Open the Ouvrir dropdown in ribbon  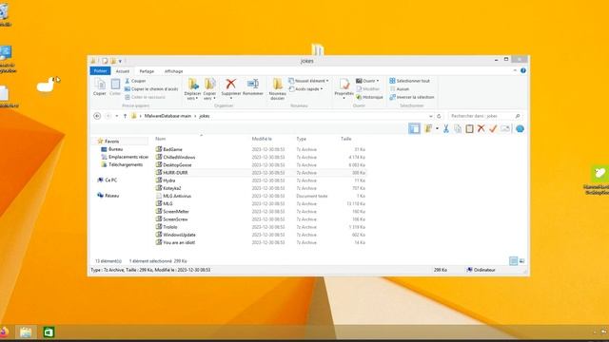(x=367, y=81)
